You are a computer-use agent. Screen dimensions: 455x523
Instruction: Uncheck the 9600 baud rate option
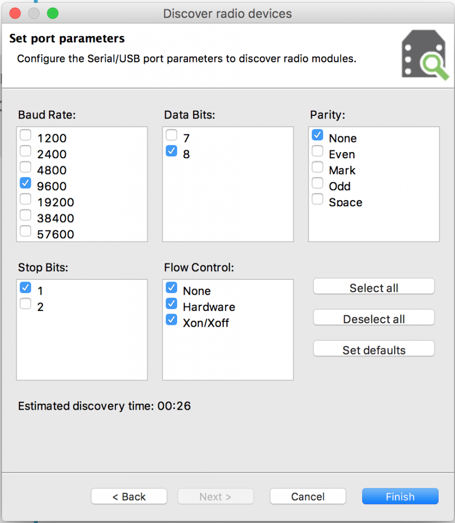[x=25, y=183]
